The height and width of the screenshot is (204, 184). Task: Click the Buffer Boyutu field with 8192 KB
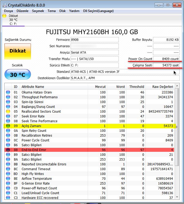click(x=166, y=40)
